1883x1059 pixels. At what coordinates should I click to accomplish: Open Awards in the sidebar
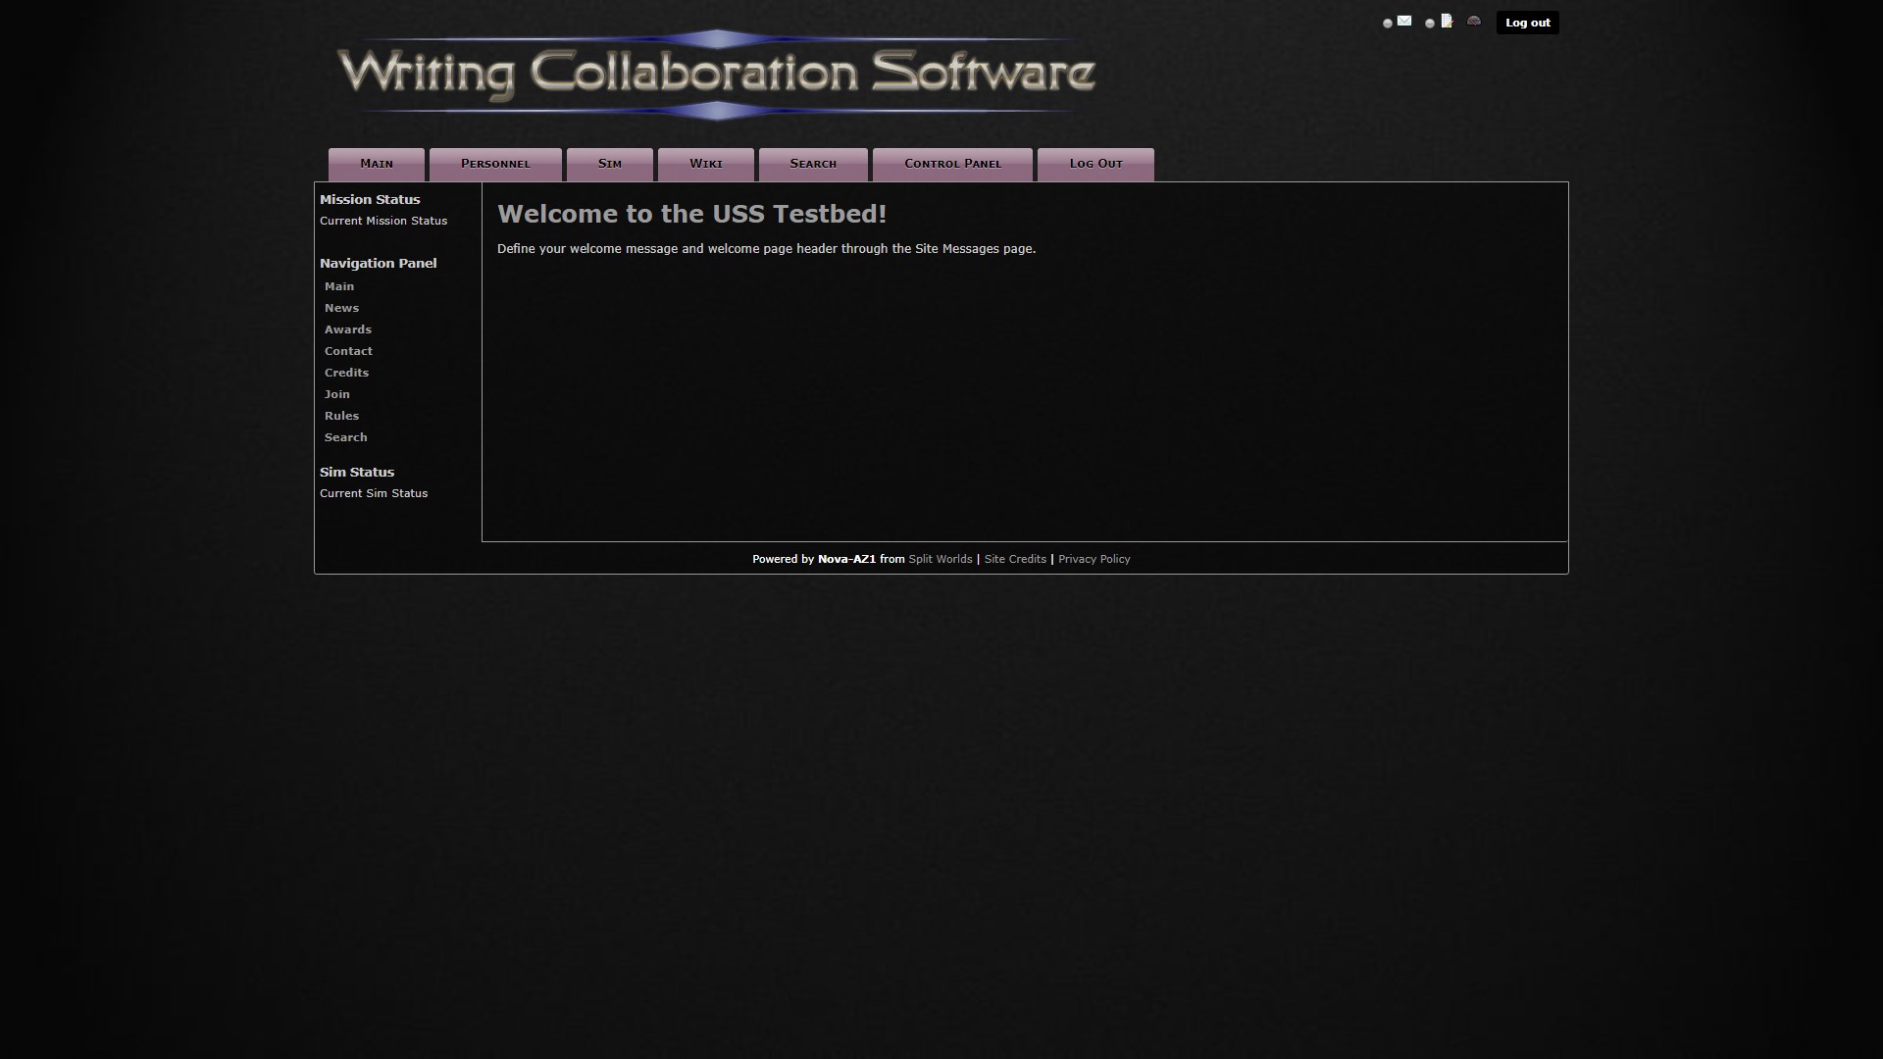point(347,329)
